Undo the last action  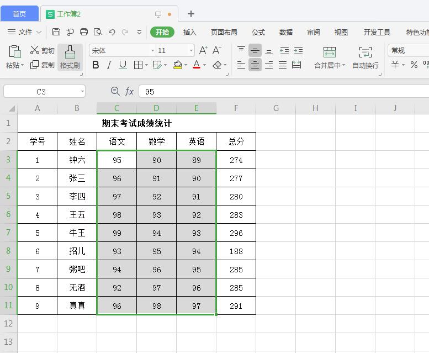112,32
